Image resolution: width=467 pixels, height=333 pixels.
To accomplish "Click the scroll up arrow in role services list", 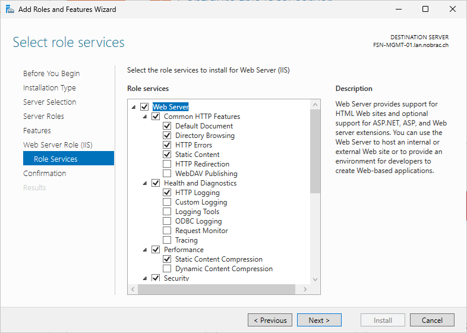I will tap(315, 105).
